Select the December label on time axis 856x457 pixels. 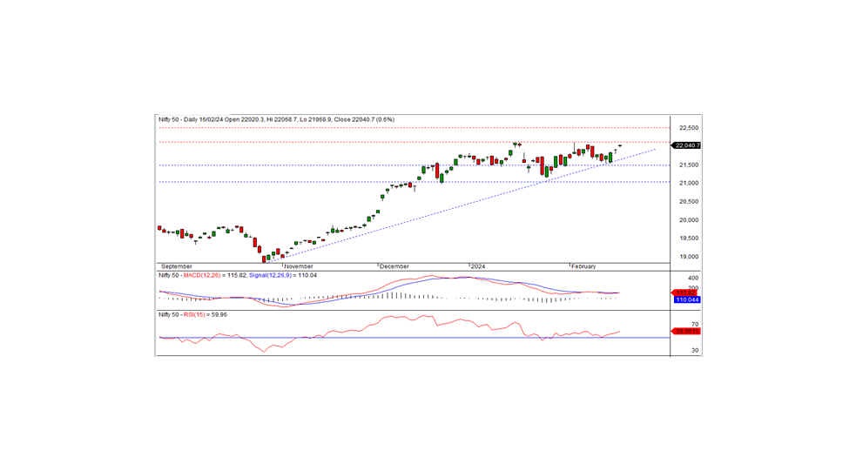point(394,265)
